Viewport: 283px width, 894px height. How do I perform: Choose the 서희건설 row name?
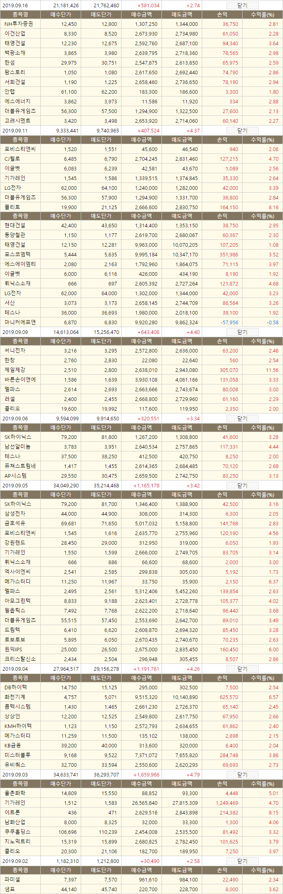(x=15, y=82)
